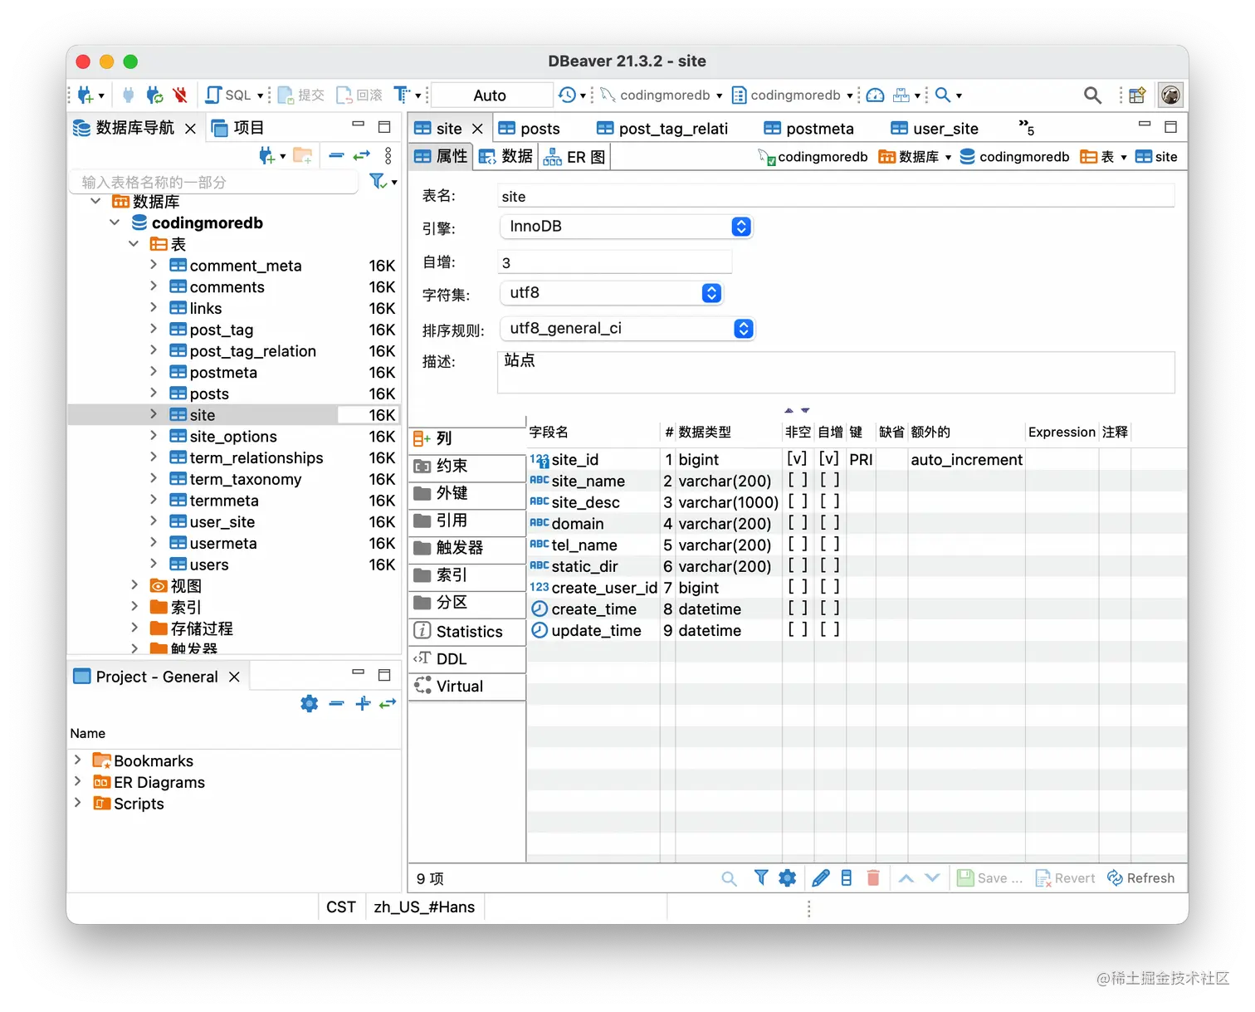Toggle not-null checkbox for update_time
Image resolution: width=1255 pixels, height=1012 pixels.
pos(798,630)
